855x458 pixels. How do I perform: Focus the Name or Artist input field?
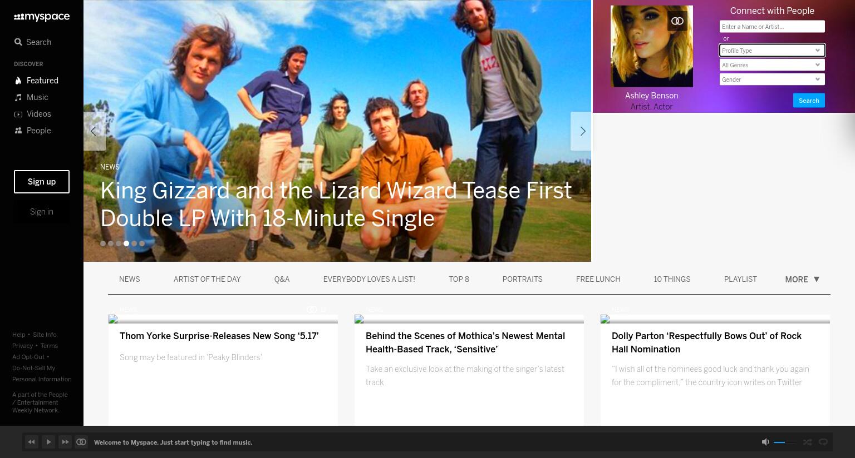click(772, 27)
